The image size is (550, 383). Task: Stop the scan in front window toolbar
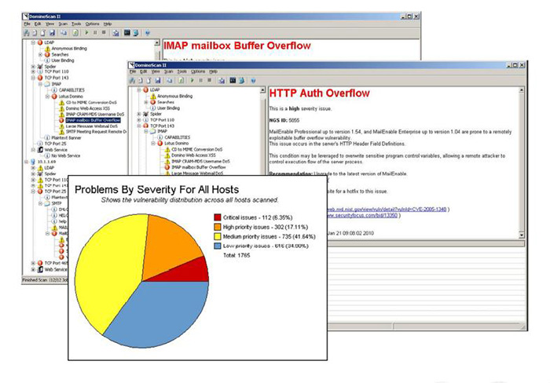[209, 80]
